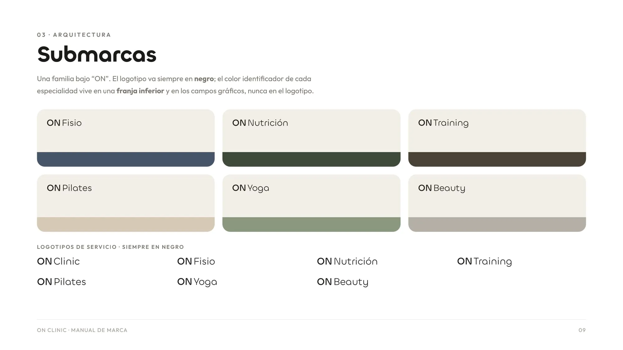Select the ON Training logo in its card
This screenshot has width=623, height=350.
[443, 123]
